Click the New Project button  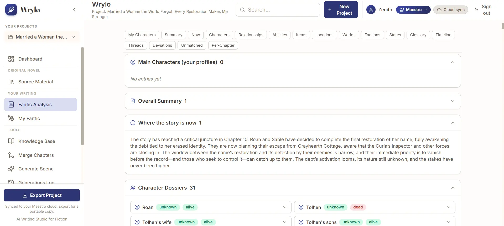coord(341,10)
